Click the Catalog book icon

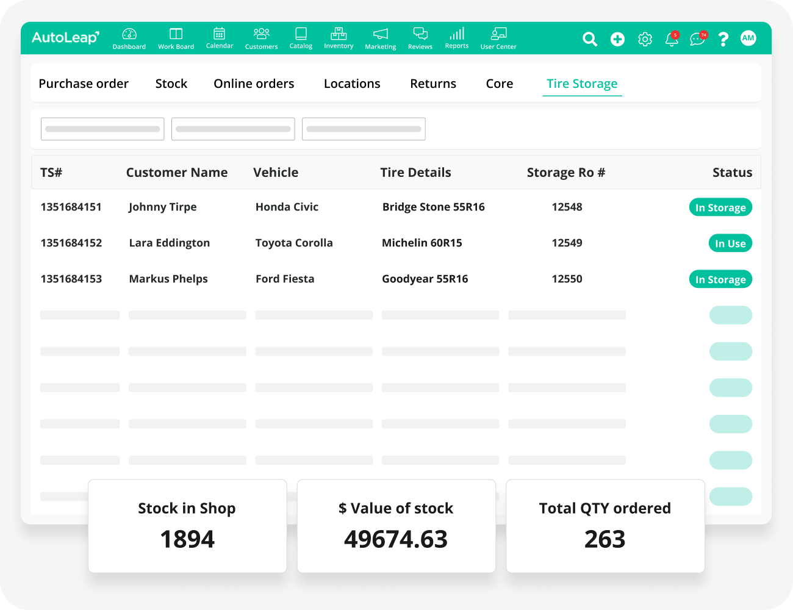tap(301, 34)
